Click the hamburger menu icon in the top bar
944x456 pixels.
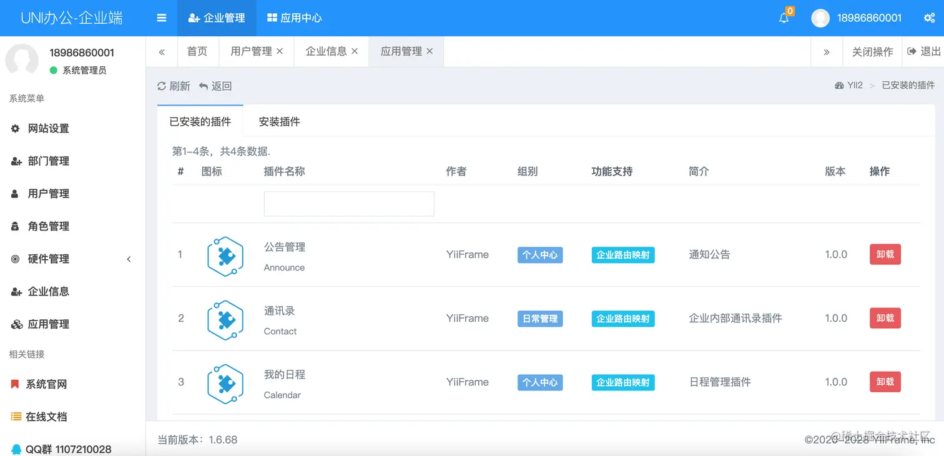click(161, 18)
